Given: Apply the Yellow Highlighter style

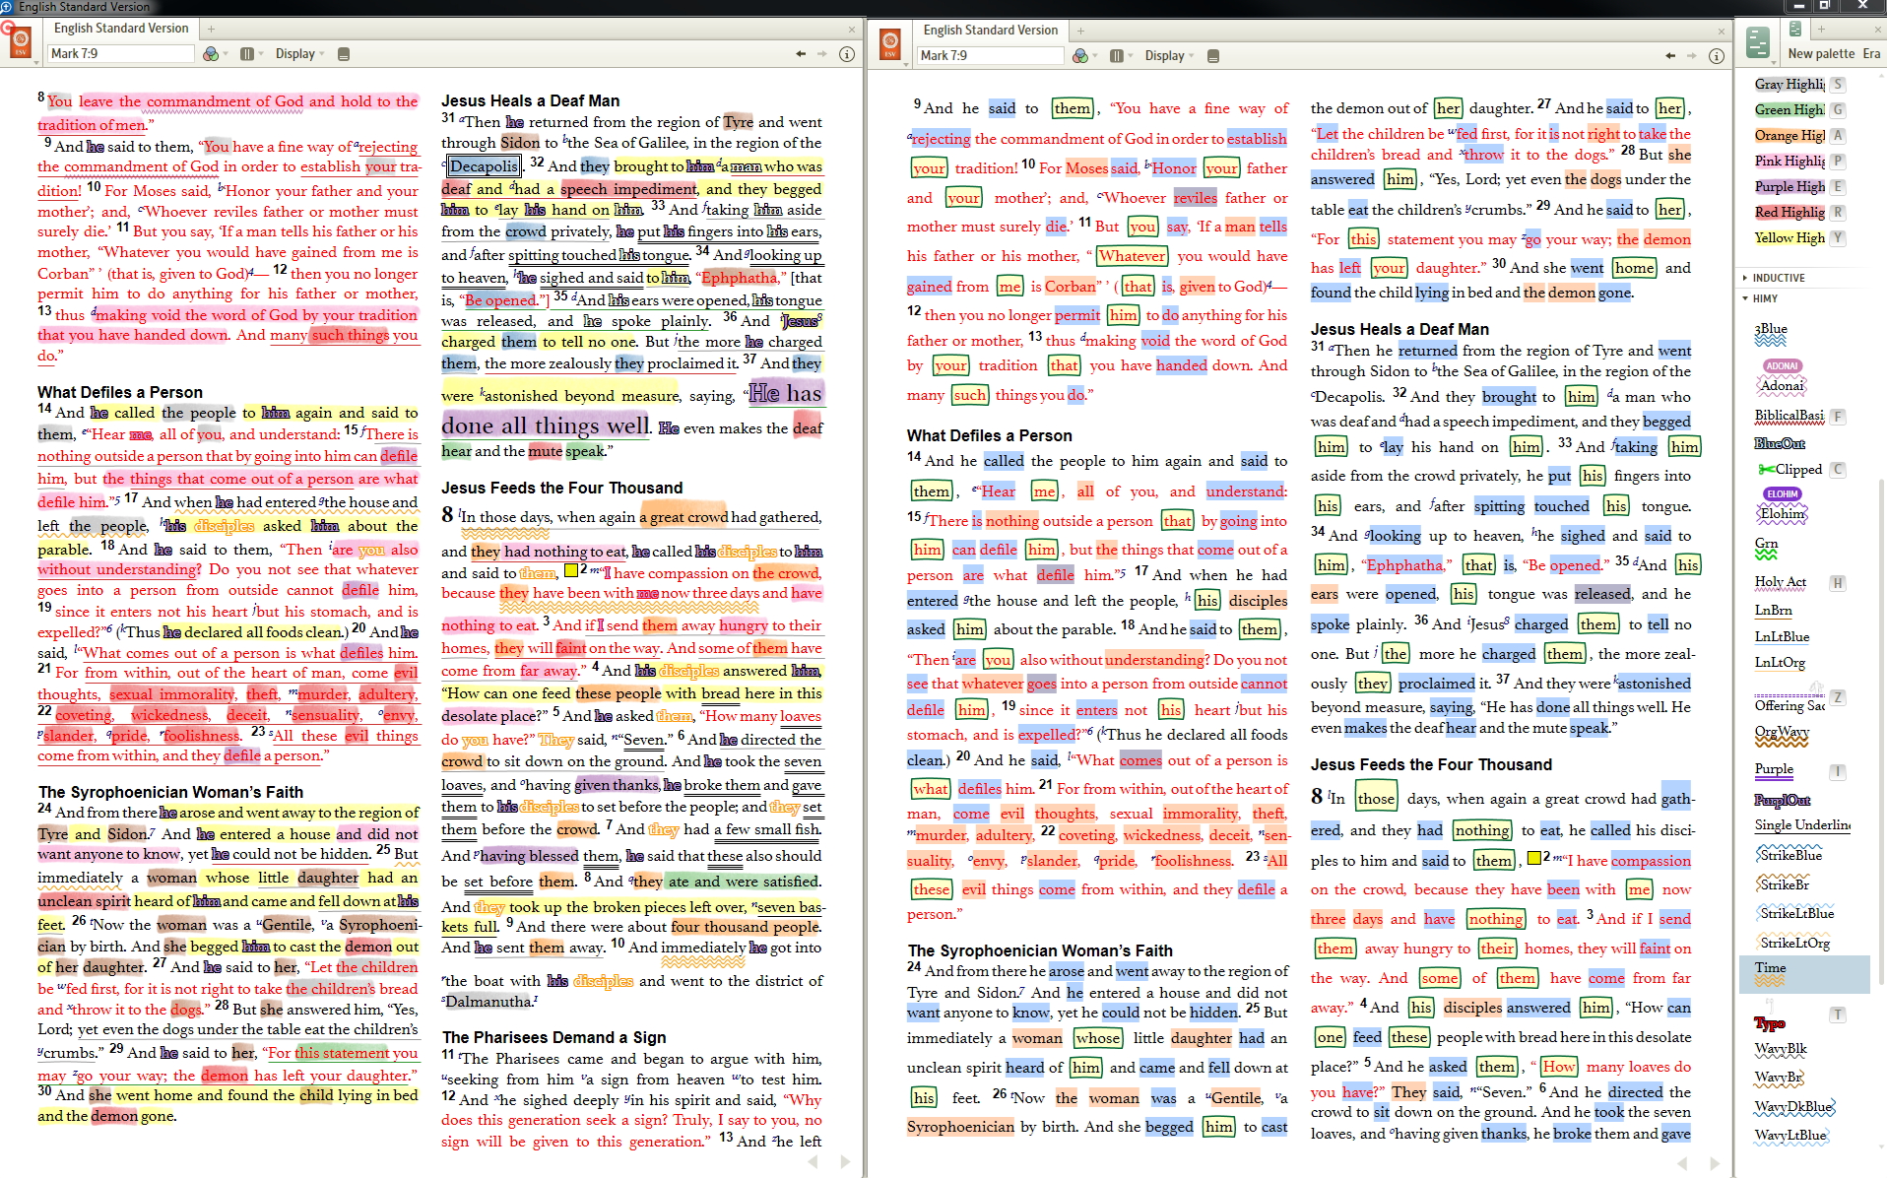Looking at the screenshot, I should [x=1789, y=238].
